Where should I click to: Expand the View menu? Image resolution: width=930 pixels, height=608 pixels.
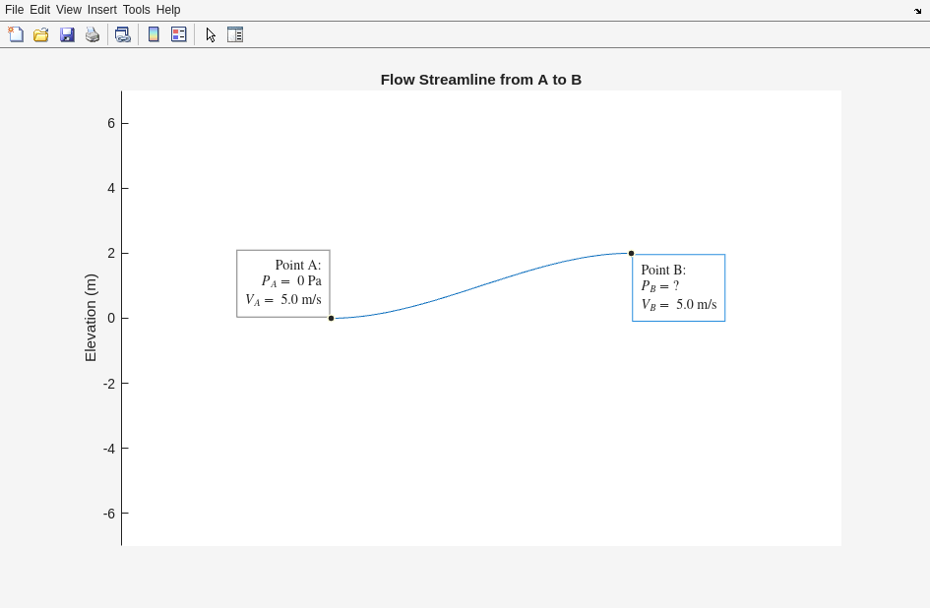click(x=69, y=10)
